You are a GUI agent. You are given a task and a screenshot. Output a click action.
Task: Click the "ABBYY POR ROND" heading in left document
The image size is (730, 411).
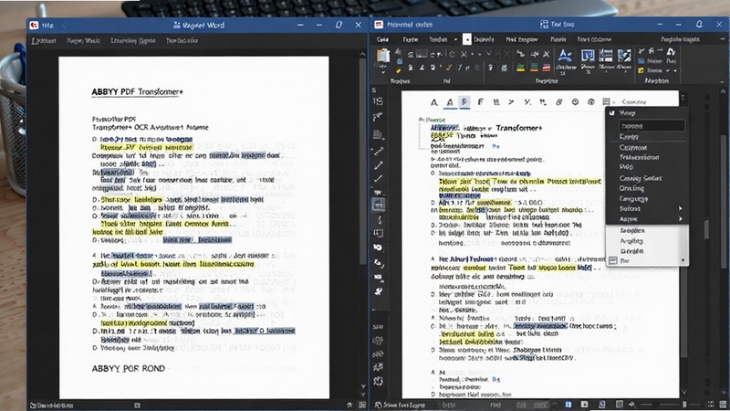(128, 368)
